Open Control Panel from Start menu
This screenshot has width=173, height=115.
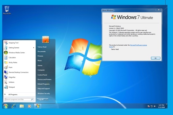[x=42, y=75]
